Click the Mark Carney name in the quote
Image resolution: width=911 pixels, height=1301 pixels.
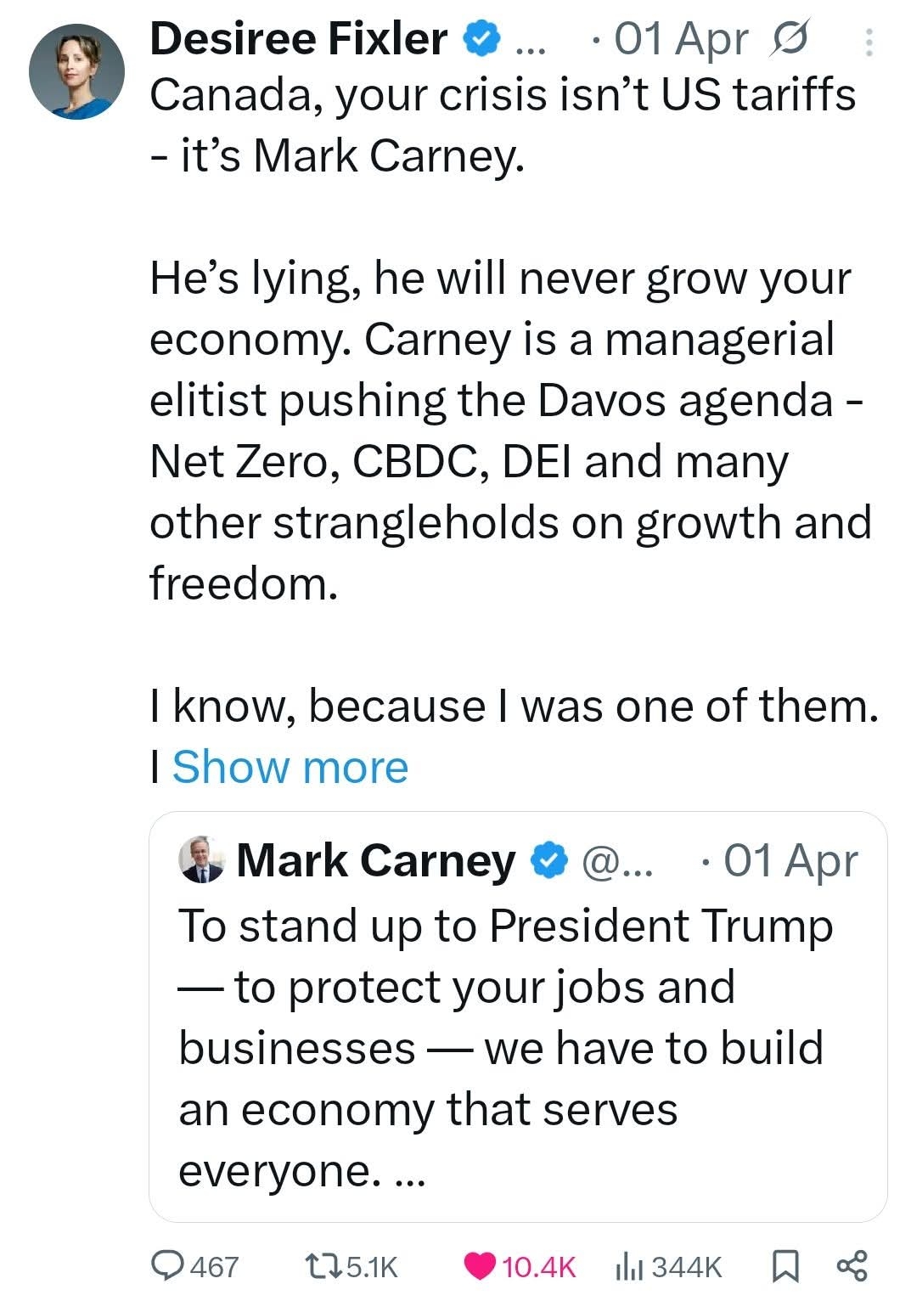(376, 861)
